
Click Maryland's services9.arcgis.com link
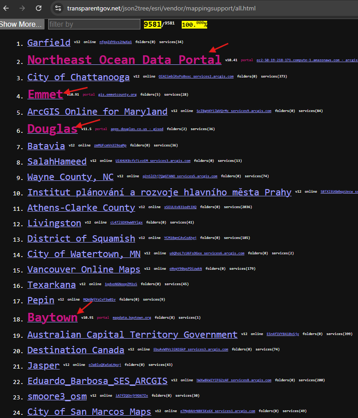point(234,111)
